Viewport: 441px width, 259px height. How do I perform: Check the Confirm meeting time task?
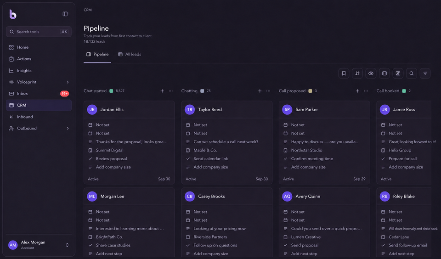point(285,158)
